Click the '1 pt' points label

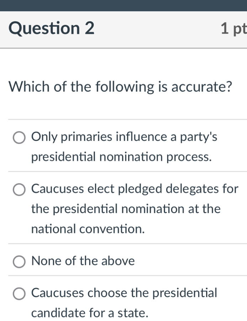coord(234,29)
